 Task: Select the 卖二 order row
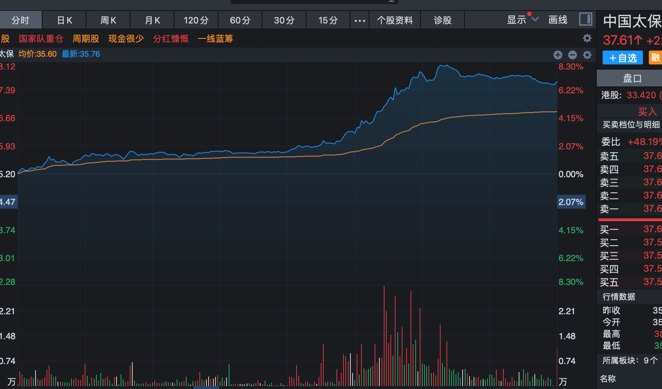pyautogui.click(x=630, y=196)
